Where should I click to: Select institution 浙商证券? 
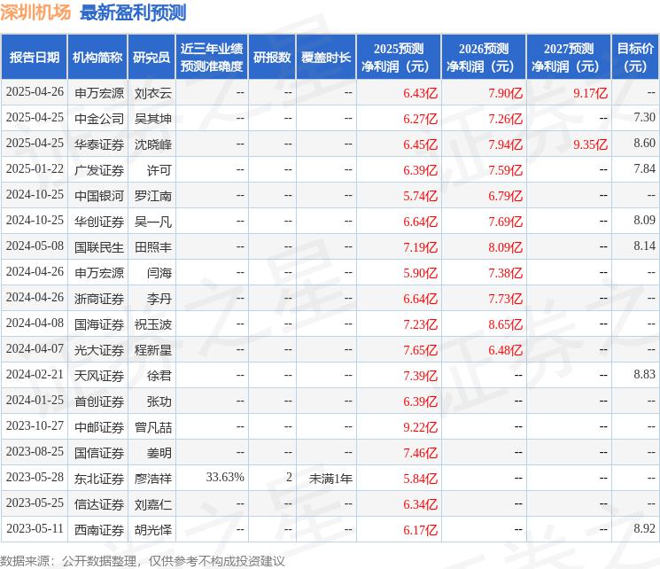pyautogui.click(x=99, y=299)
